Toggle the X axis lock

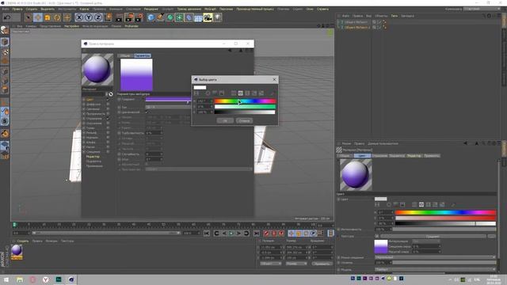[x=79, y=17]
